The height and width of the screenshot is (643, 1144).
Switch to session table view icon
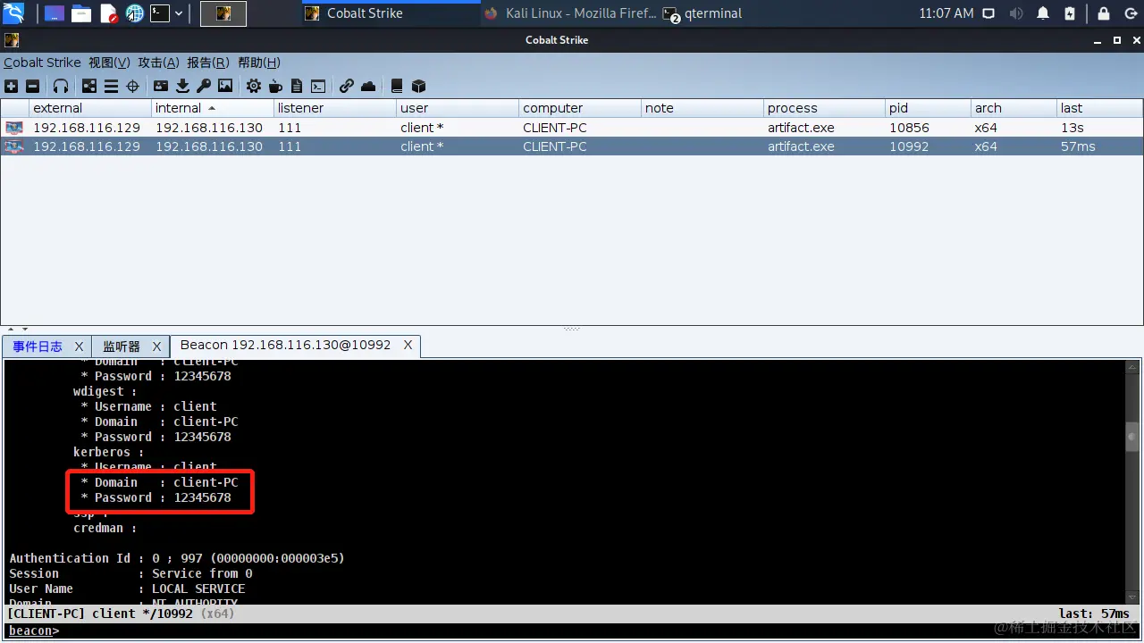tap(111, 86)
